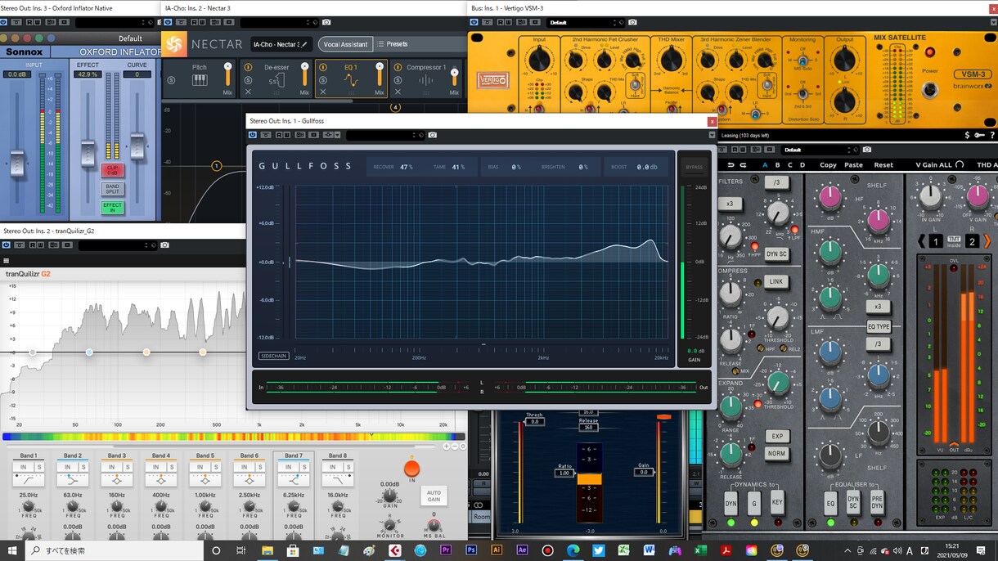Screen dimensions: 998x561
Task: Click the Windows taskbar search box
Action: point(114,550)
